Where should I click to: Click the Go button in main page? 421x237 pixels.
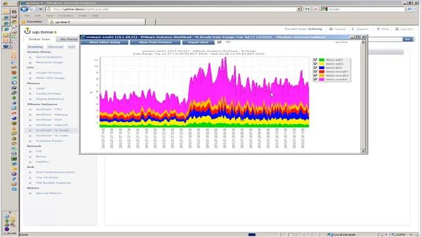tap(407, 39)
